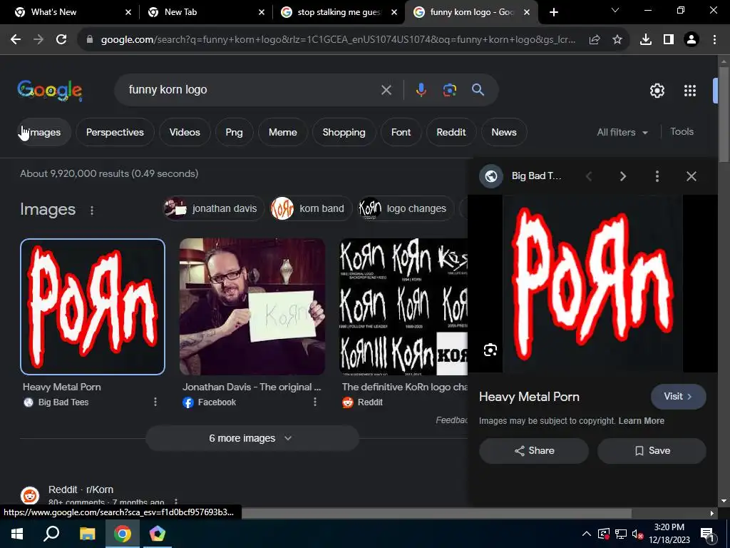Open a new browser tab

click(553, 12)
